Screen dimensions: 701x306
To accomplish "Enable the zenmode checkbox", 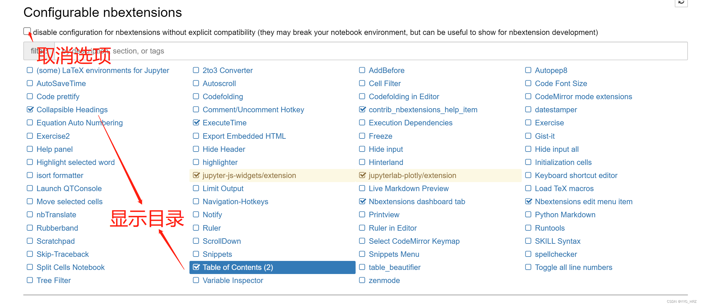I will click(x=362, y=280).
